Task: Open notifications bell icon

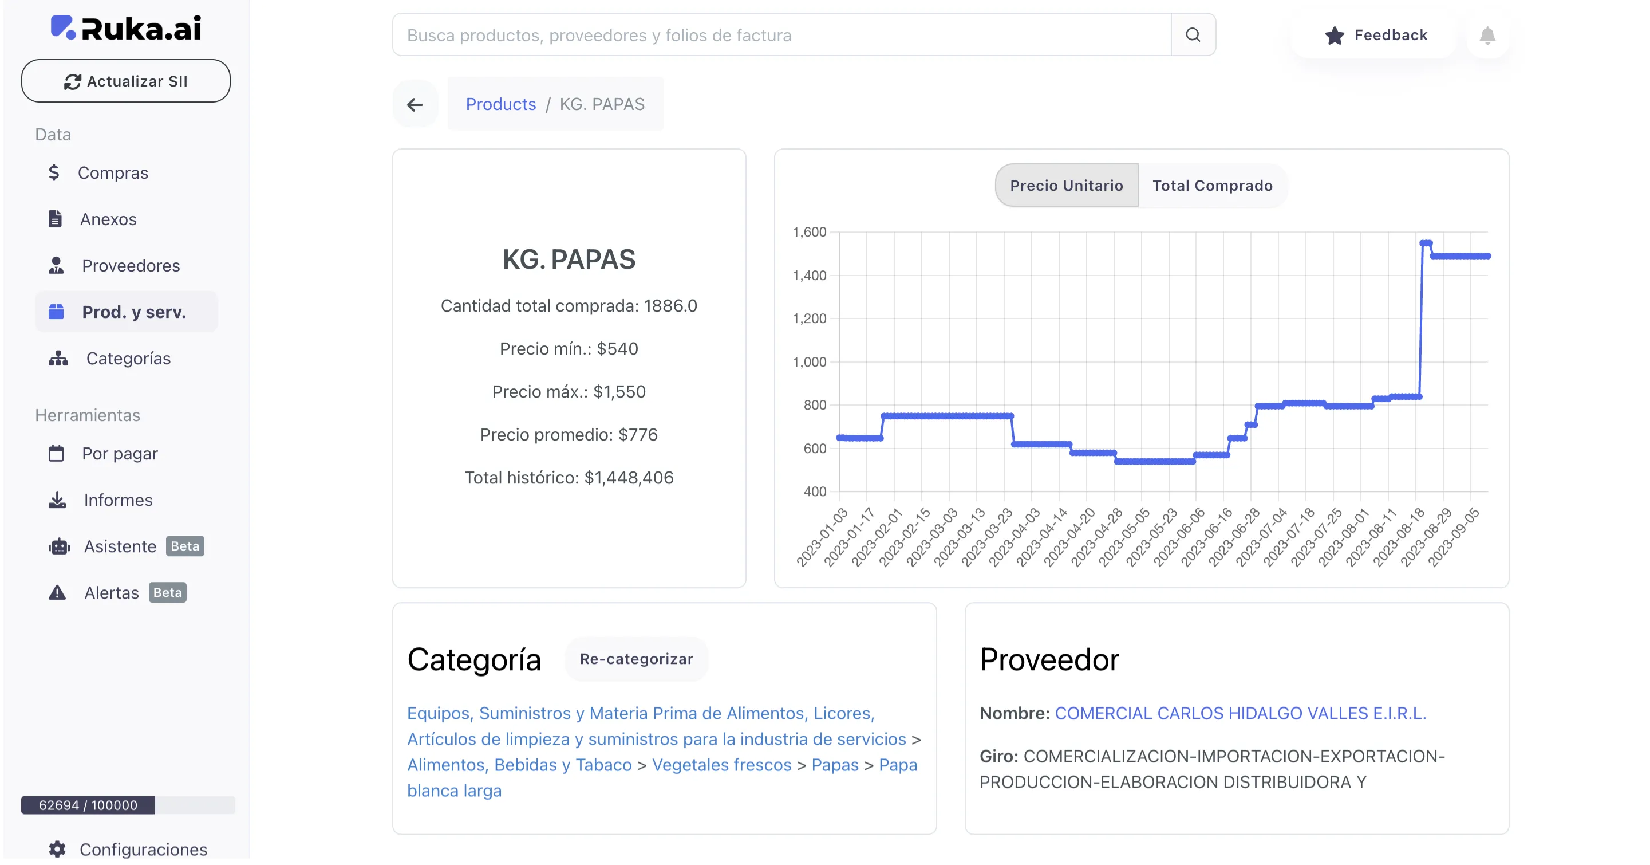Action: 1487,36
